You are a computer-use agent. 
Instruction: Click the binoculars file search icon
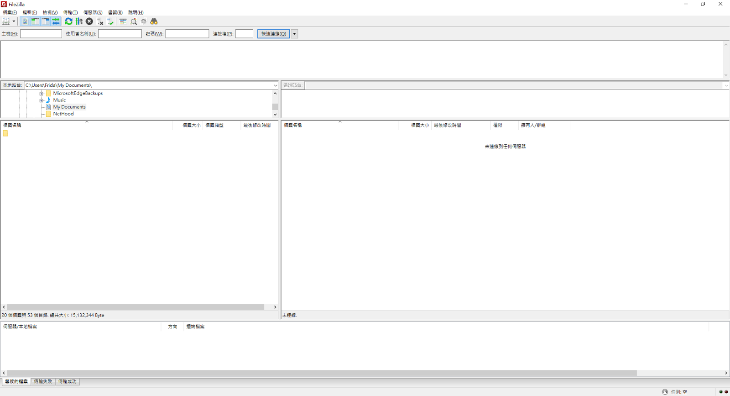[x=154, y=21]
